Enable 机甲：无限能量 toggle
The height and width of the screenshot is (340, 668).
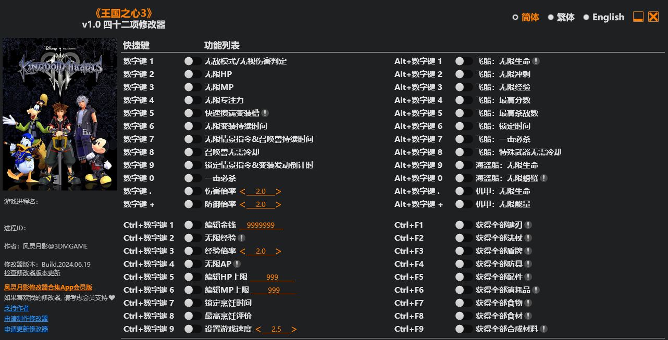pos(464,204)
